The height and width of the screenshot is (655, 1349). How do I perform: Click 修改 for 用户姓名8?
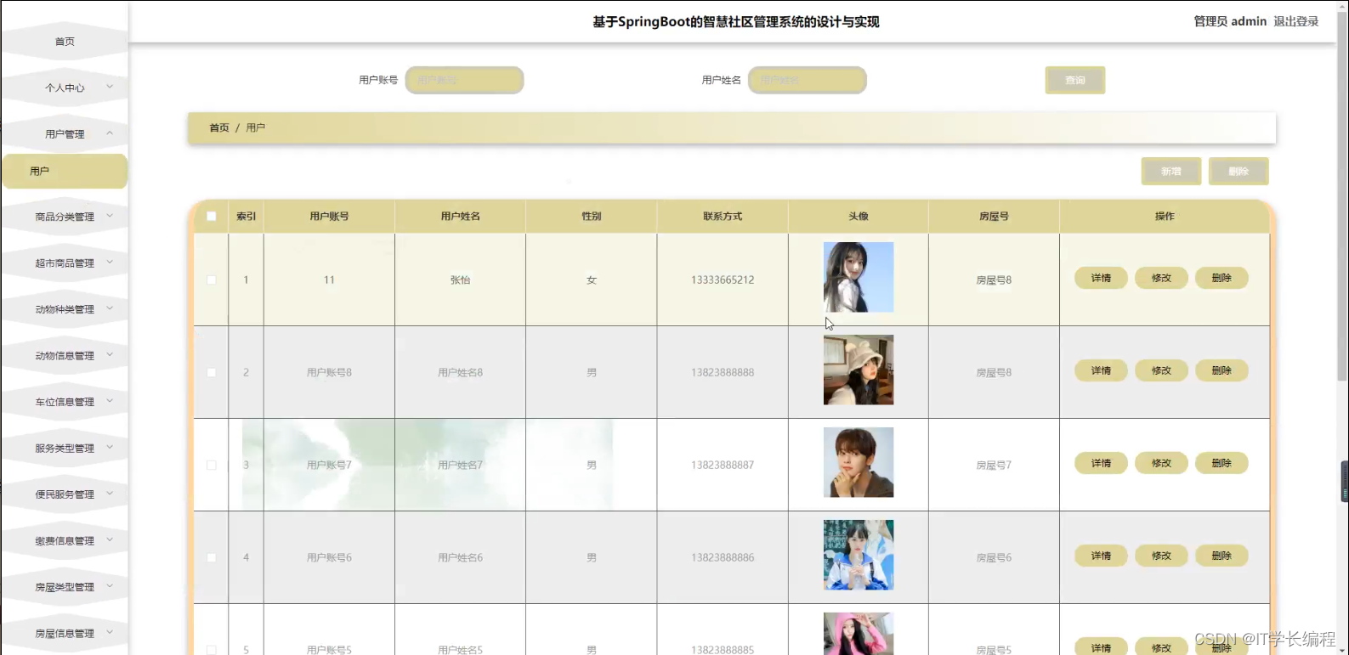coord(1161,370)
